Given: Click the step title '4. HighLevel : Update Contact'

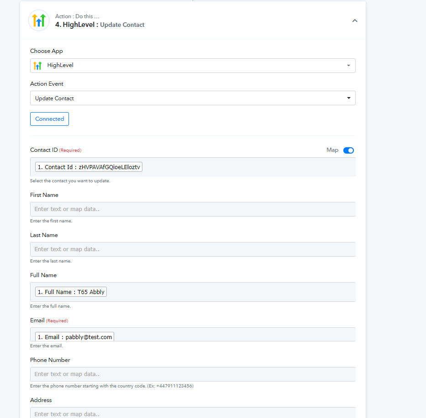Looking at the screenshot, I should (100, 25).
